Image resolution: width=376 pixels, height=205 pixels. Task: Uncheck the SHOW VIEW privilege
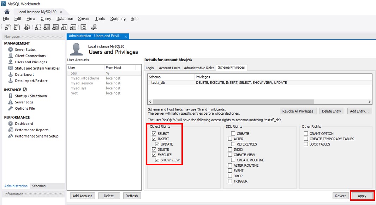click(157, 160)
